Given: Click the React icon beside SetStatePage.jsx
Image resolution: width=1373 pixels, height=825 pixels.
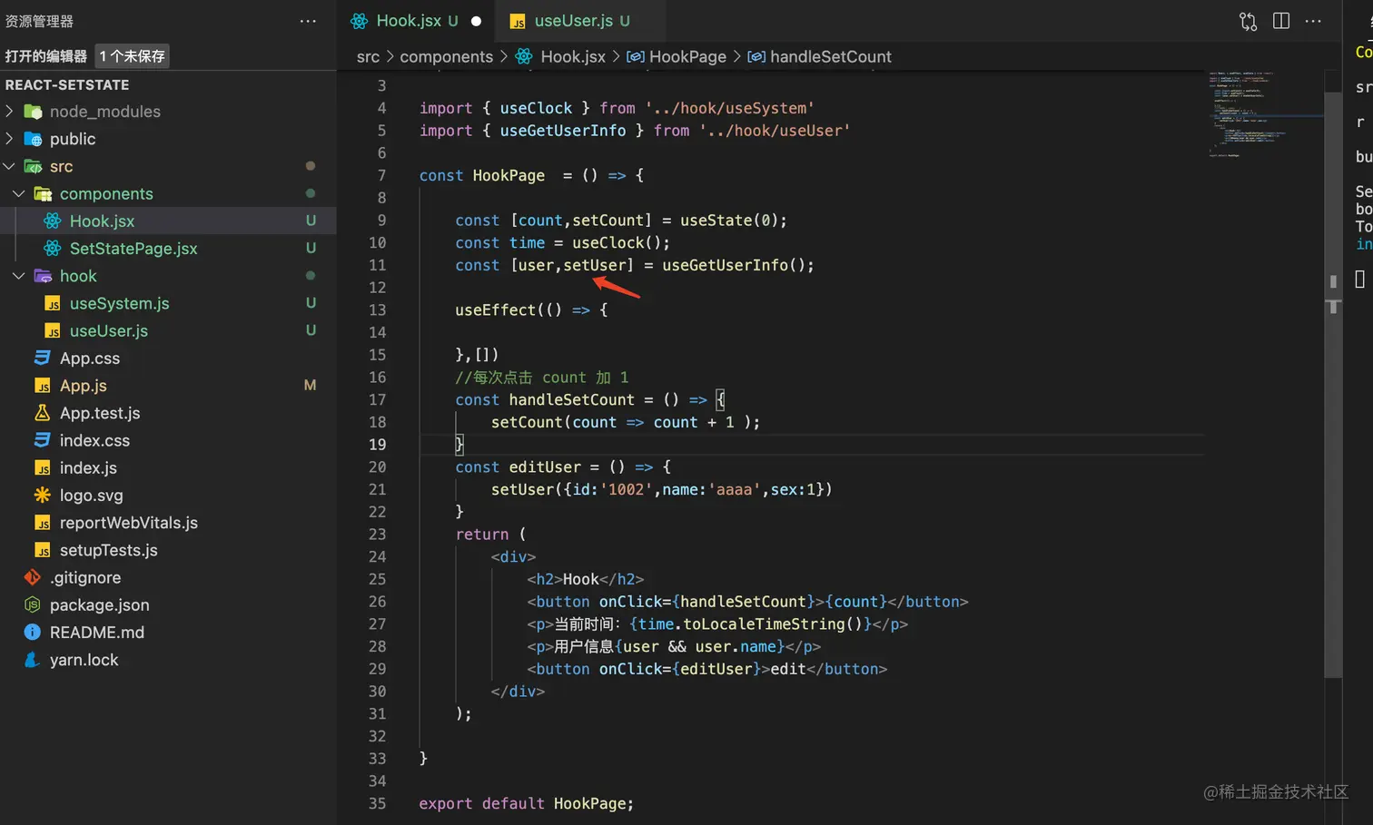Looking at the screenshot, I should pyautogui.click(x=53, y=249).
